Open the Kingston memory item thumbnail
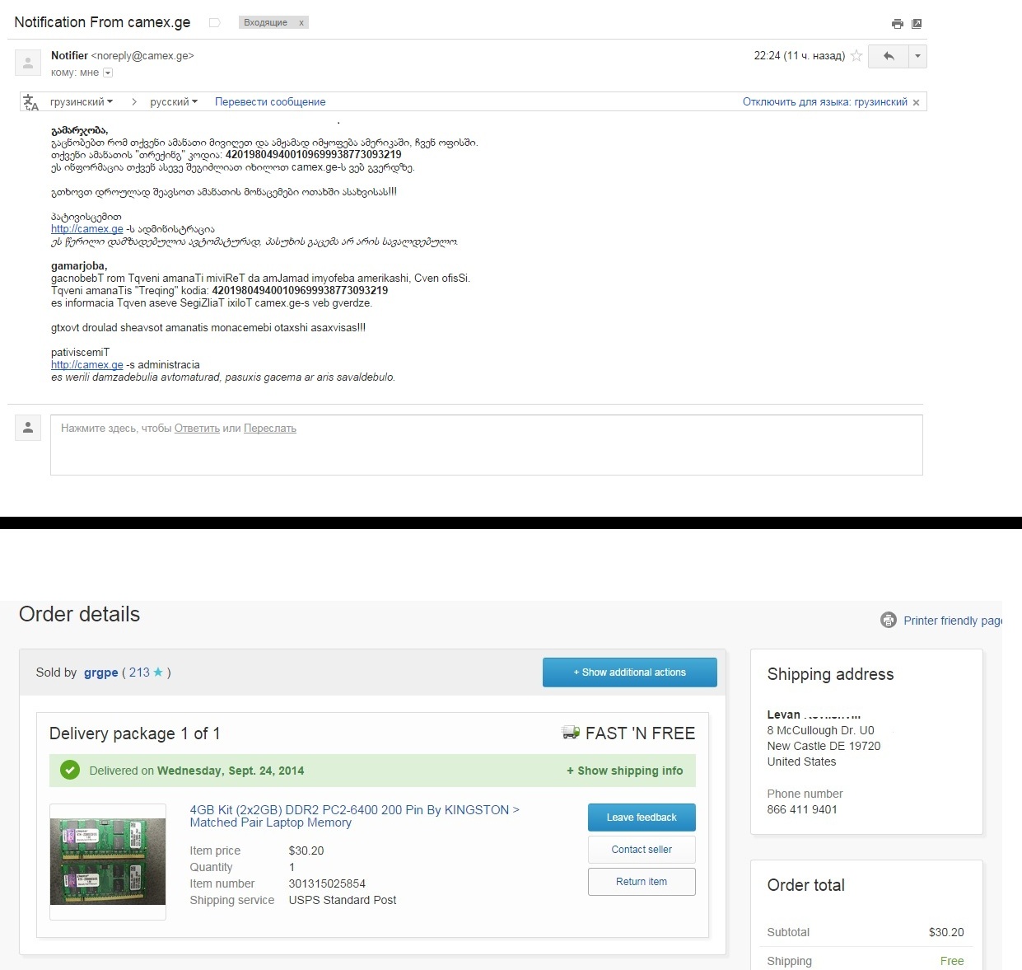Image resolution: width=1022 pixels, height=970 pixels. coord(108,861)
